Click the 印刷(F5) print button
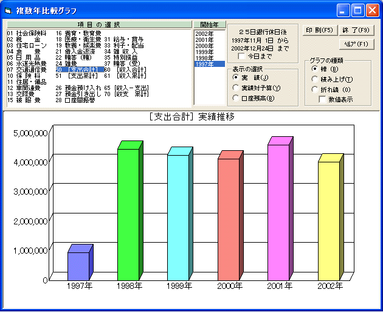This screenshot has width=383, height=312. 319,30
